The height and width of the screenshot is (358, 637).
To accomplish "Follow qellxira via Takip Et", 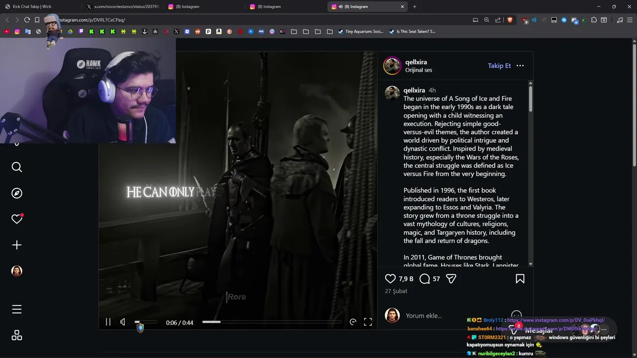I will coord(499,66).
